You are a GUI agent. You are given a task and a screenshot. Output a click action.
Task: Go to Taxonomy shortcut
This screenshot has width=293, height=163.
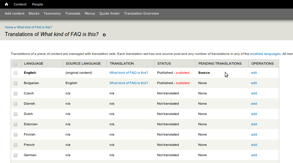(52, 13)
